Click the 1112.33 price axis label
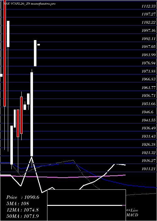Image resolution: width=157 pixels, height=221 pixels. click(x=149, y=6)
